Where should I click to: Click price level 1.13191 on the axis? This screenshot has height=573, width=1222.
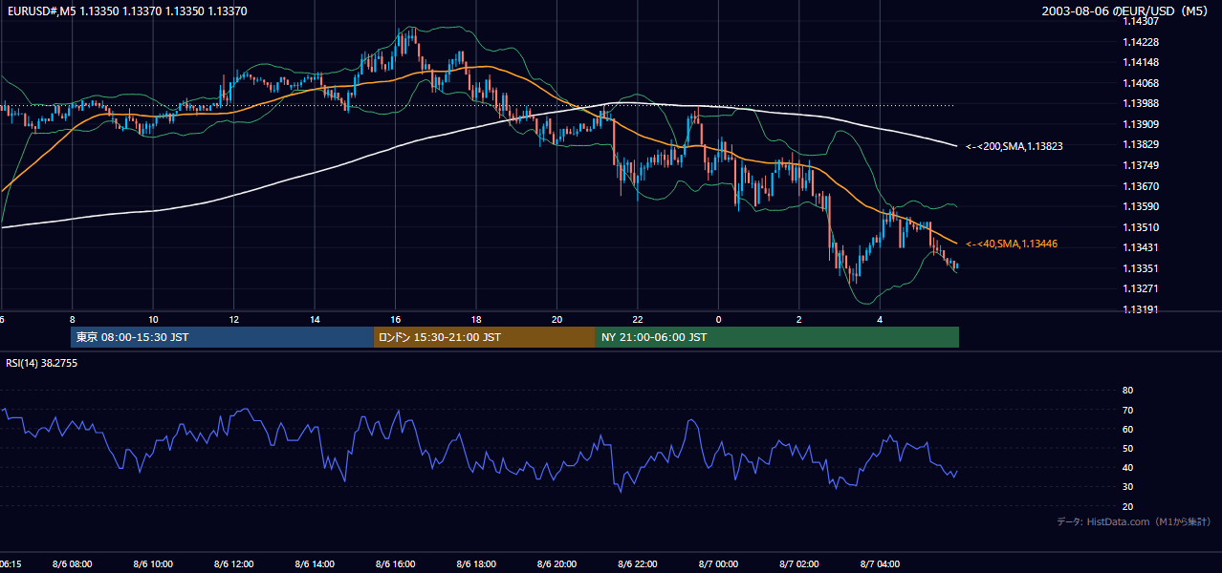point(1141,309)
